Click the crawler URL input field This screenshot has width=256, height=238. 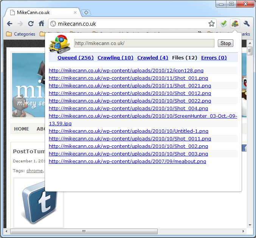(x=144, y=43)
